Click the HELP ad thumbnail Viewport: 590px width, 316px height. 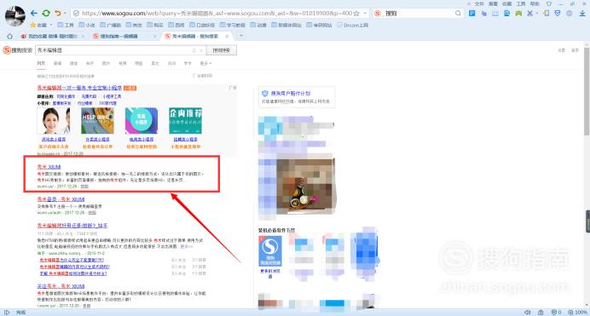click(x=97, y=121)
